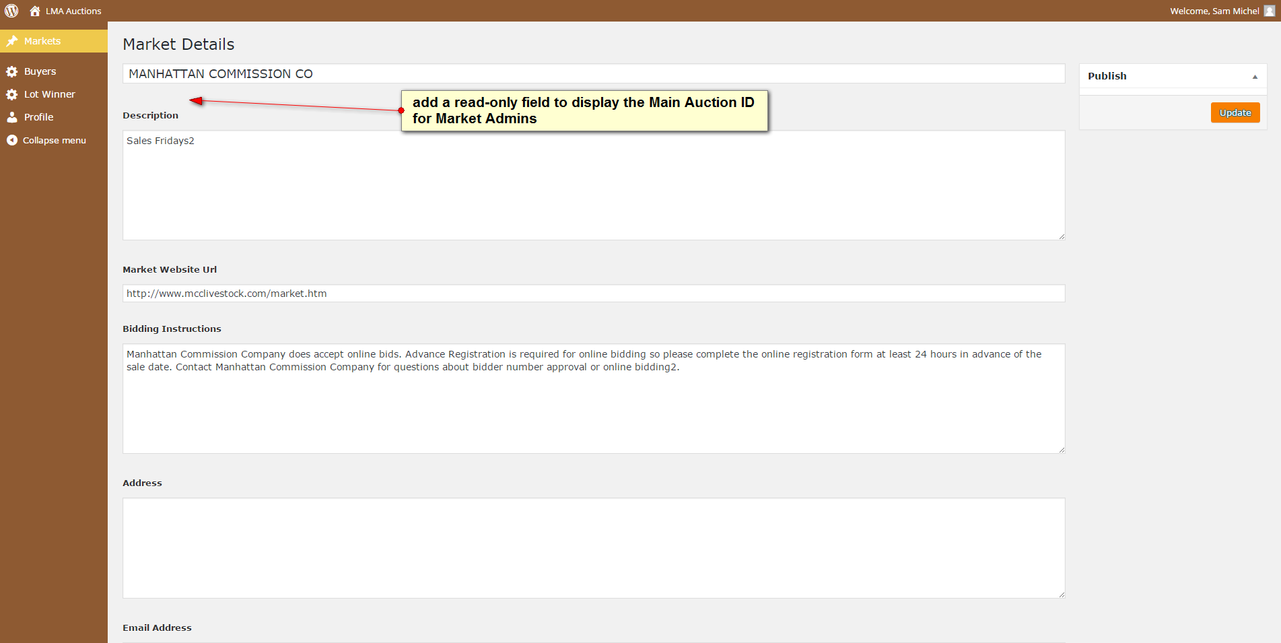Click the Publish panel heading

[x=1107, y=76]
